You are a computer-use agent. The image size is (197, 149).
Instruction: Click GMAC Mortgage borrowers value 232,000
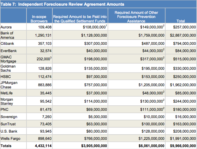(44, 59)
